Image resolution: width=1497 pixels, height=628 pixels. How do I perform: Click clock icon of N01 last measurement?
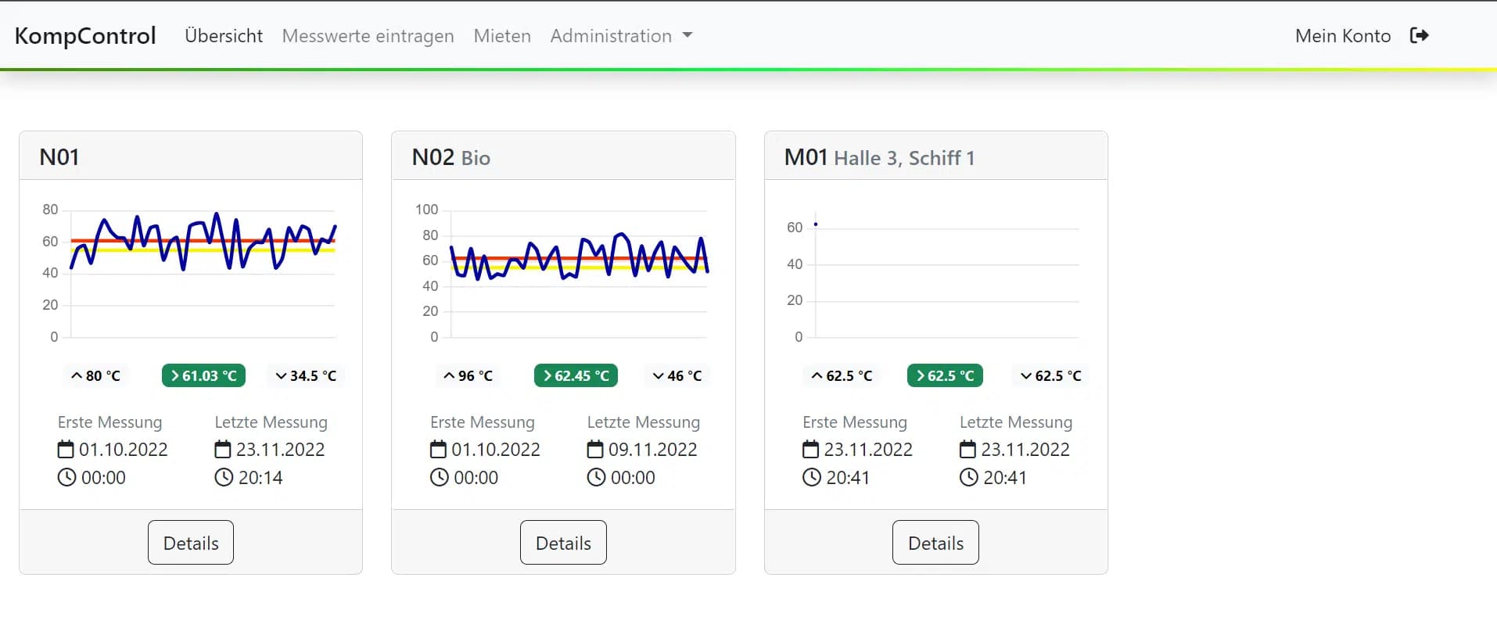click(224, 478)
